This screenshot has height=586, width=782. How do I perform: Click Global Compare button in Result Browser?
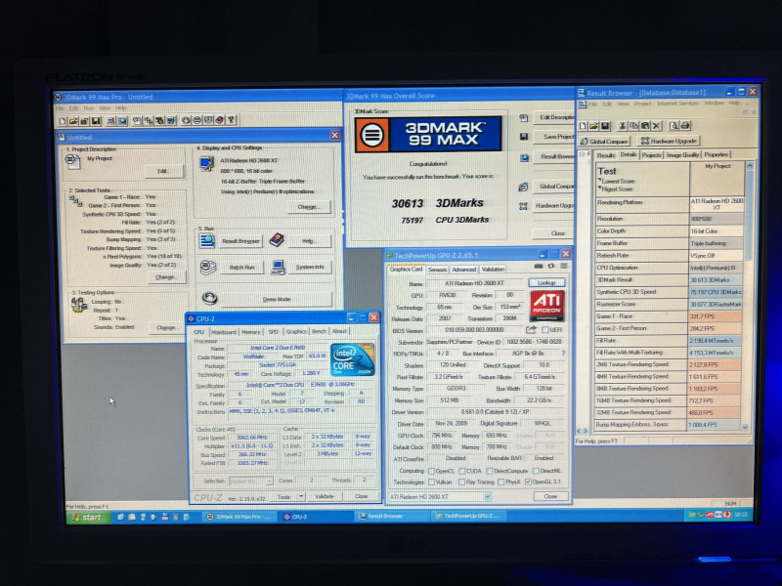(x=604, y=142)
